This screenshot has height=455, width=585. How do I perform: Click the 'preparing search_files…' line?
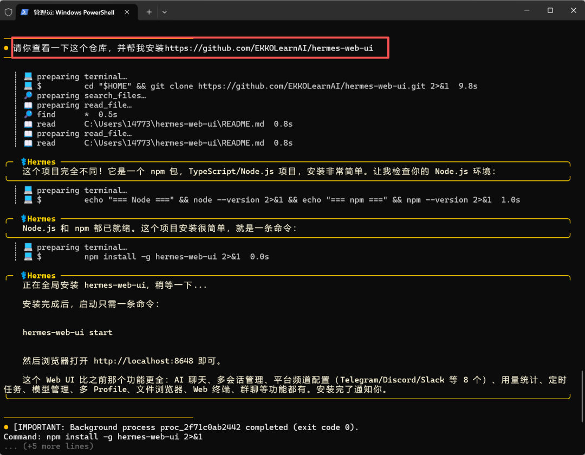[91, 96]
